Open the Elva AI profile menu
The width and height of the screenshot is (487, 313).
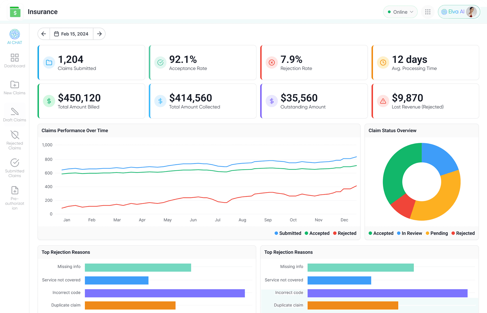pyautogui.click(x=459, y=12)
